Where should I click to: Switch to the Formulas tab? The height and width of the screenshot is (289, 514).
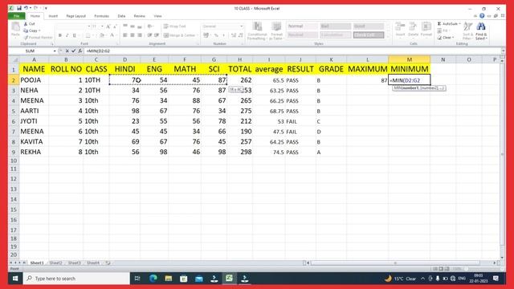pyautogui.click(x=101, y=16)
